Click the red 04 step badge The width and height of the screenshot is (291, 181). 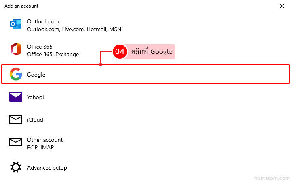click(x=120, y=52)
